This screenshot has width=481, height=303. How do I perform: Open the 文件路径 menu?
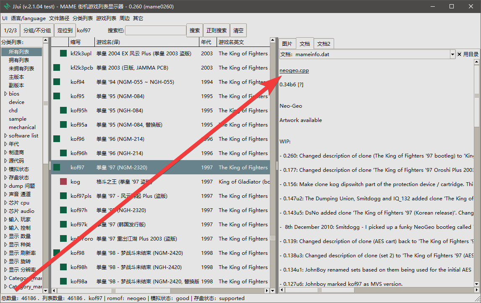tap(59, 18)
